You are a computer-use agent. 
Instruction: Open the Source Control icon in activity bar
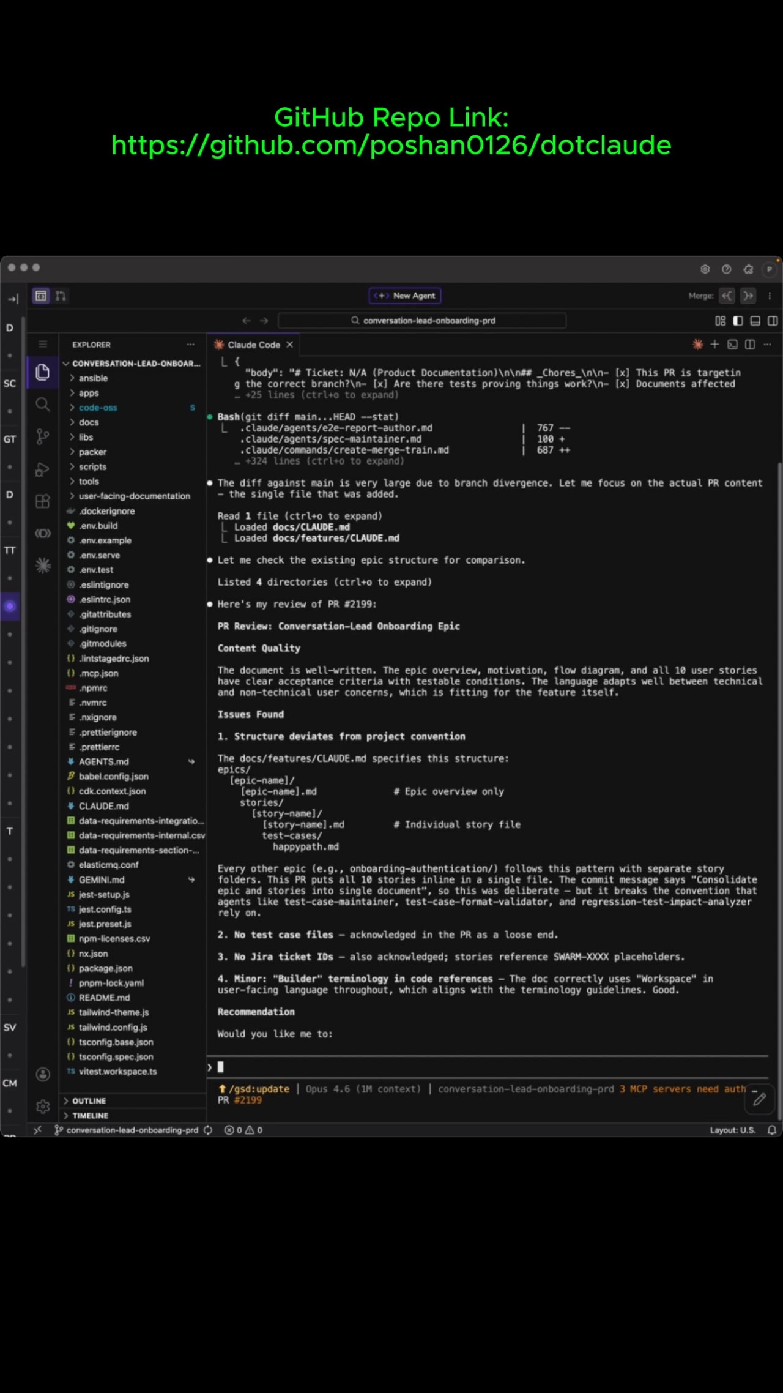[43, 436]
